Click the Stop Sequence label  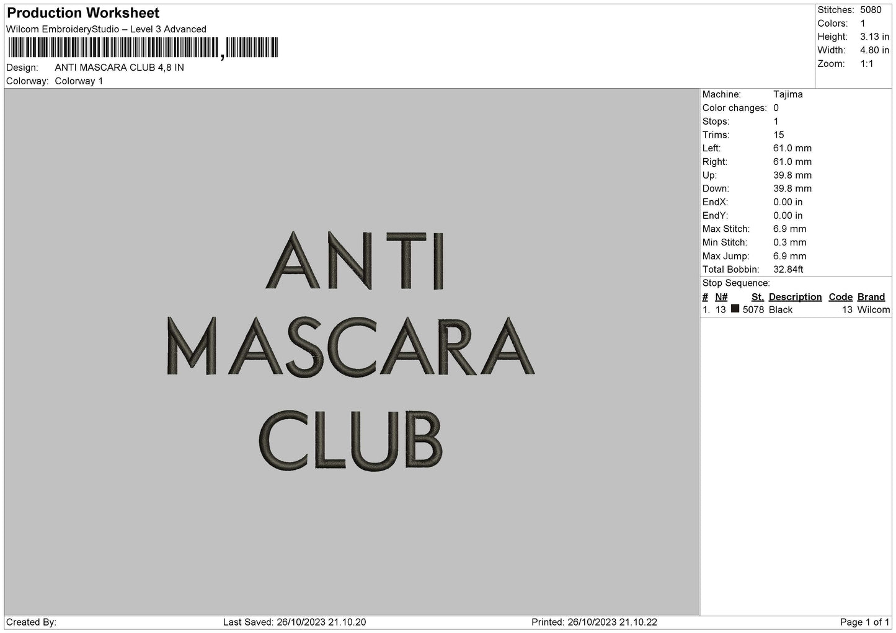pyautogui.click(x=736, y=283)
